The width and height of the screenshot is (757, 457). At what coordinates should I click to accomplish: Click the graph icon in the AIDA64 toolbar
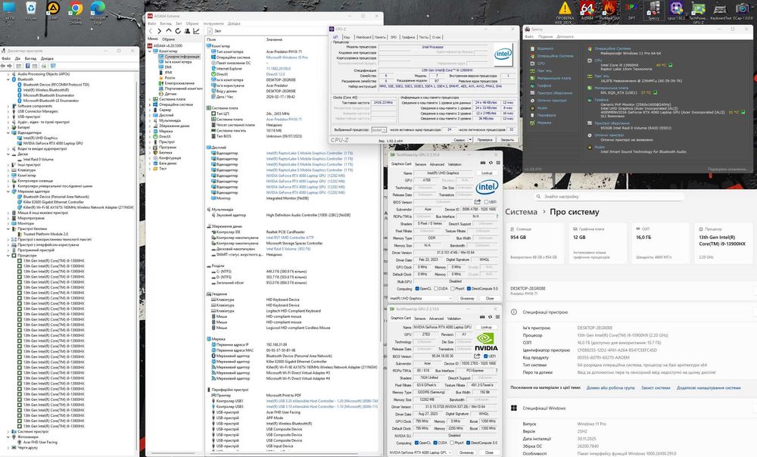[196, 31]
